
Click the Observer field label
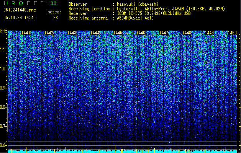coord(78,4)
